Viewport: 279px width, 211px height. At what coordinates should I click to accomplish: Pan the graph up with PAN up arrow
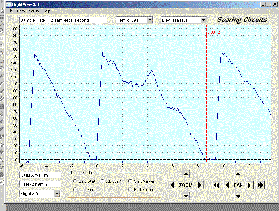coord(238,174)
